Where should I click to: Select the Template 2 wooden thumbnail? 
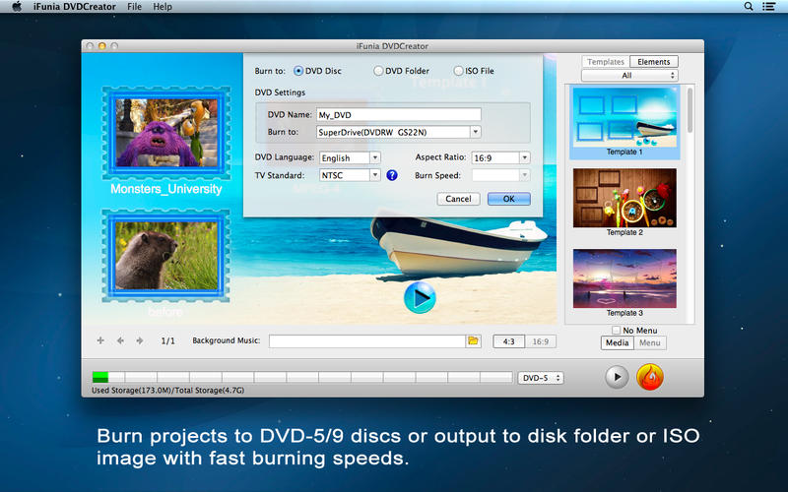click(624, 198)
